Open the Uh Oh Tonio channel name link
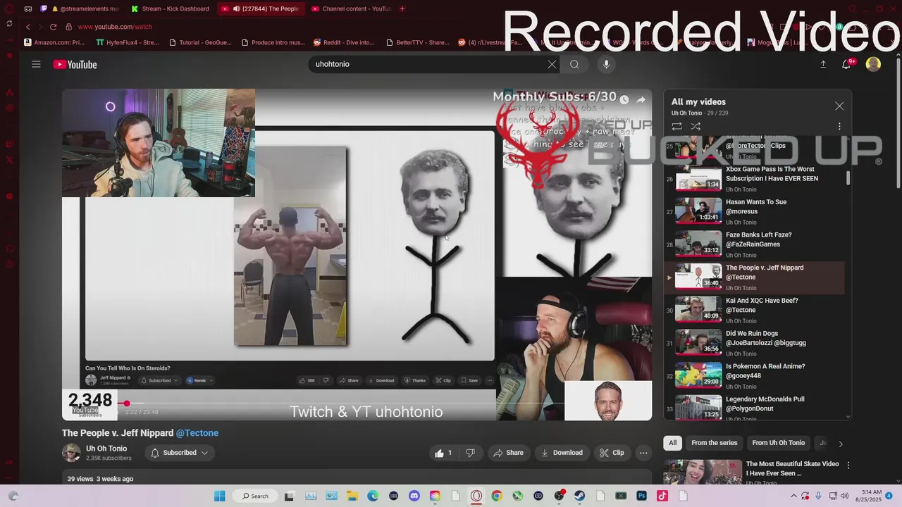The width and height of the screenshot is (902, 507). pos(106,449)
